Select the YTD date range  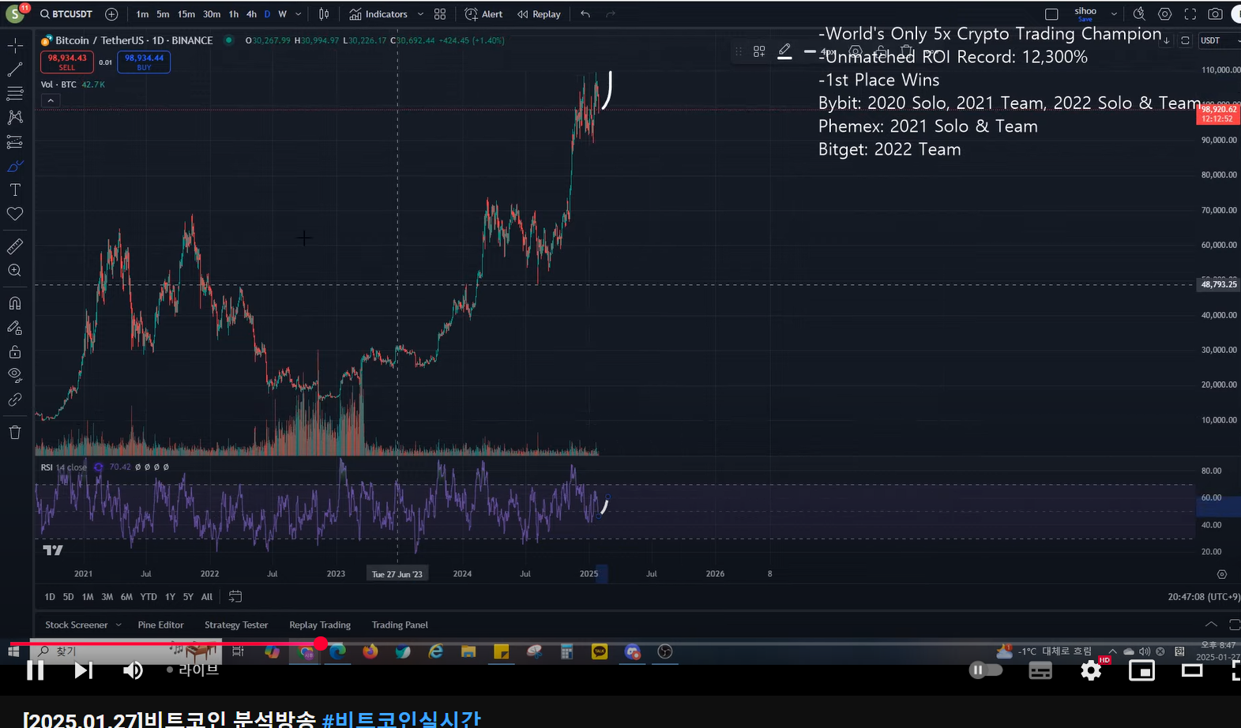pyautogui.click(x=149, y=597)
